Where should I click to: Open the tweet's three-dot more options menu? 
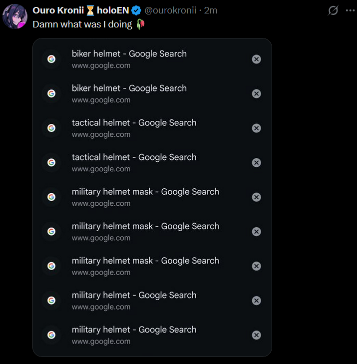[350, 10]
